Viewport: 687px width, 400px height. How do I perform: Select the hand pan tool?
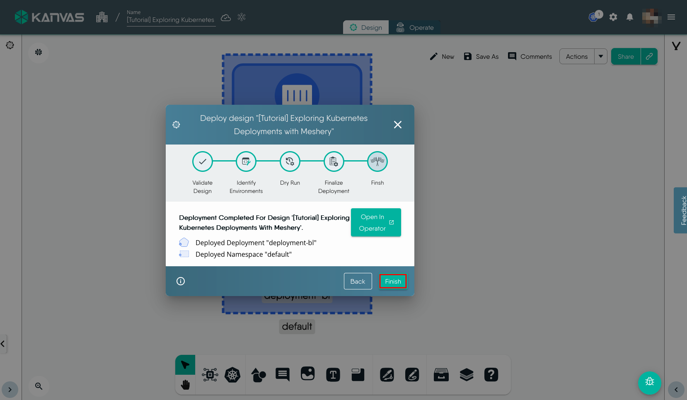click(185, 385)
